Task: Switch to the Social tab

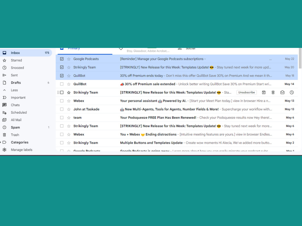Action: [x=191, y=49]
